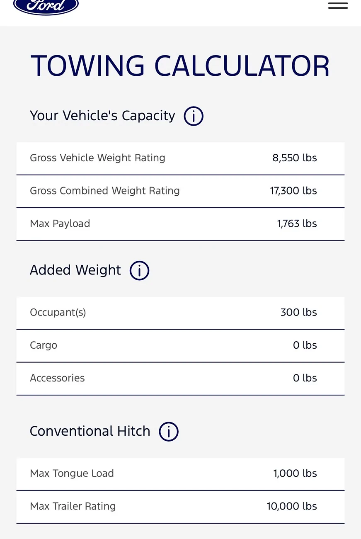The width and height of the screenshot is (361, 539).
Task: Open the hamburger menu
Action: (338, 5)
